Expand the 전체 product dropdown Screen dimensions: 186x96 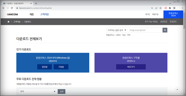pyautogui.click(x=38, y=92)
